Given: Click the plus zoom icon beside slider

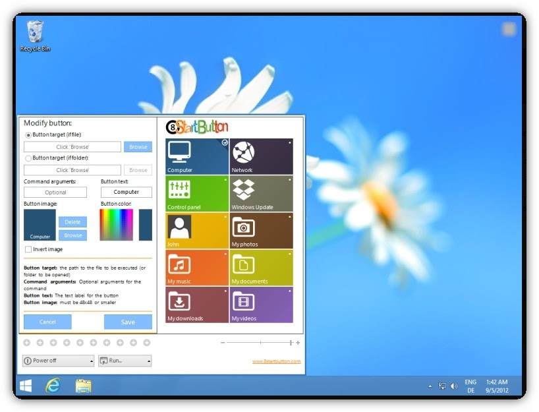Looking at the screenshot, I should 298,343.
